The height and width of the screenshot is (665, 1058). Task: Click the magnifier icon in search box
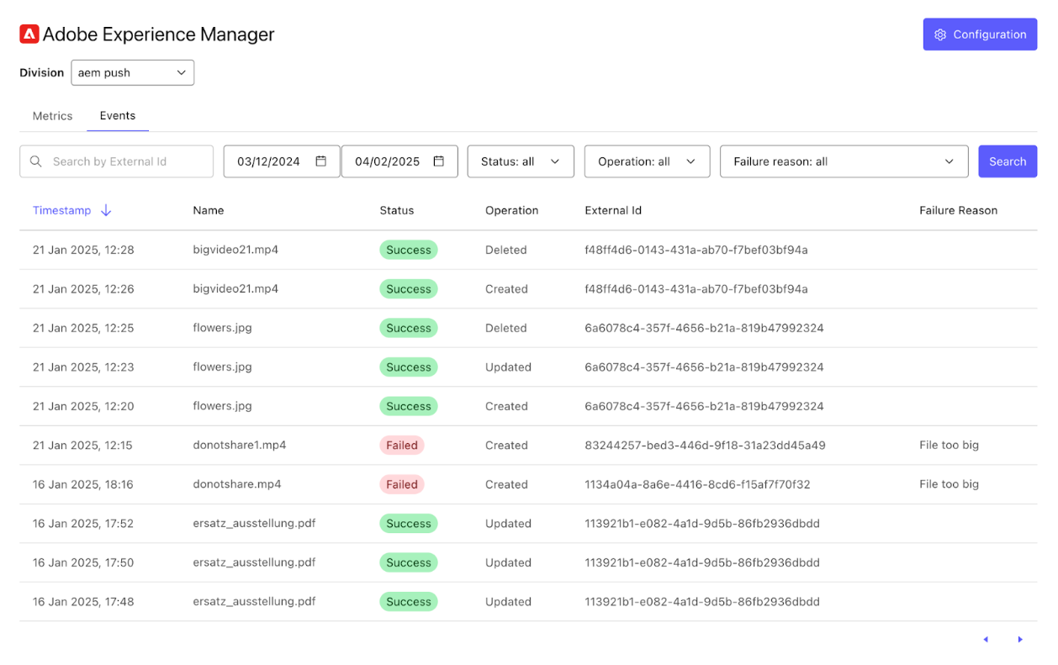(x=36, y=161)
